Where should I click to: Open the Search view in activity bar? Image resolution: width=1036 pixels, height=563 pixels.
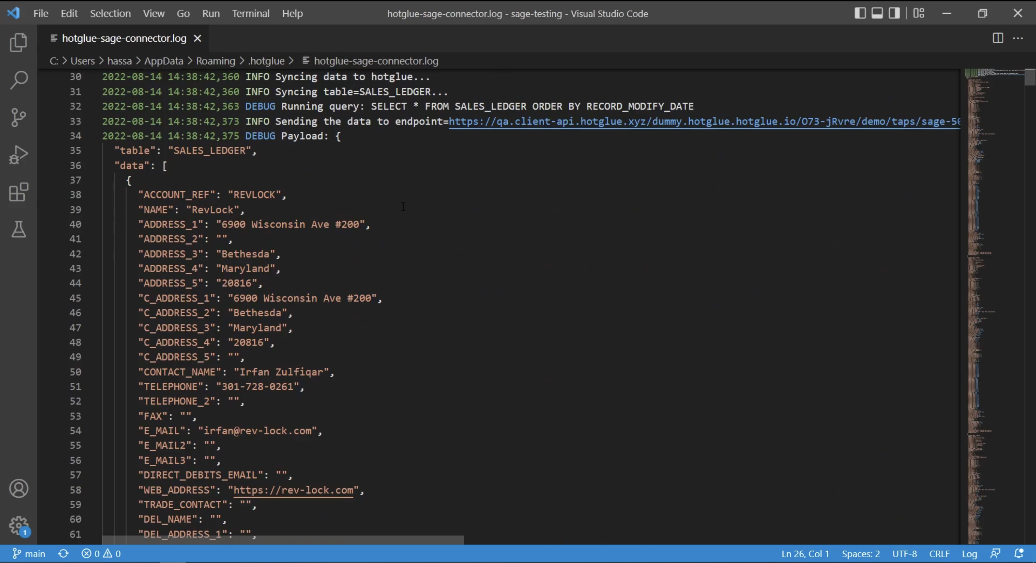click(x=18, y=80)
